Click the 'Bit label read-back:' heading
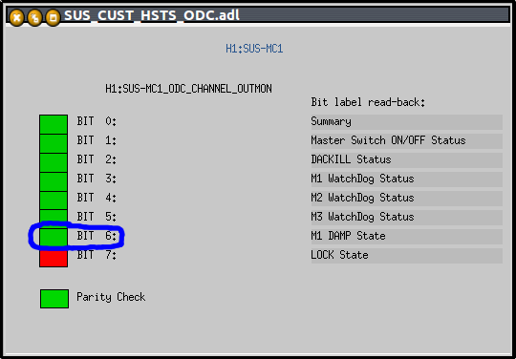516x359 pixels. 368,102
